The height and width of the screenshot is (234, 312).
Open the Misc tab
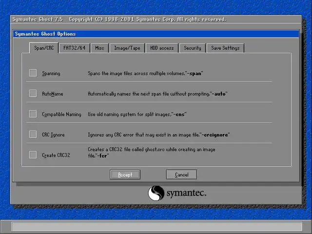[99, 48]
